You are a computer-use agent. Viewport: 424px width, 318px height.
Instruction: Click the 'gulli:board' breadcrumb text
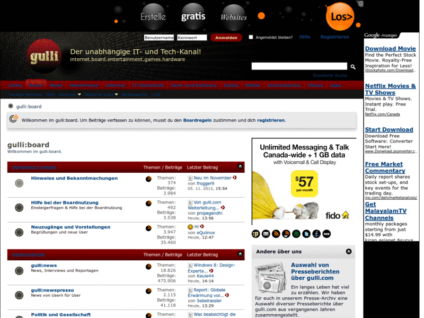point(29,107)
